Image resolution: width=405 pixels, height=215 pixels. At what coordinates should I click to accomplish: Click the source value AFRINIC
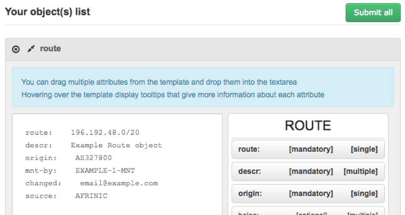(91, 196)
